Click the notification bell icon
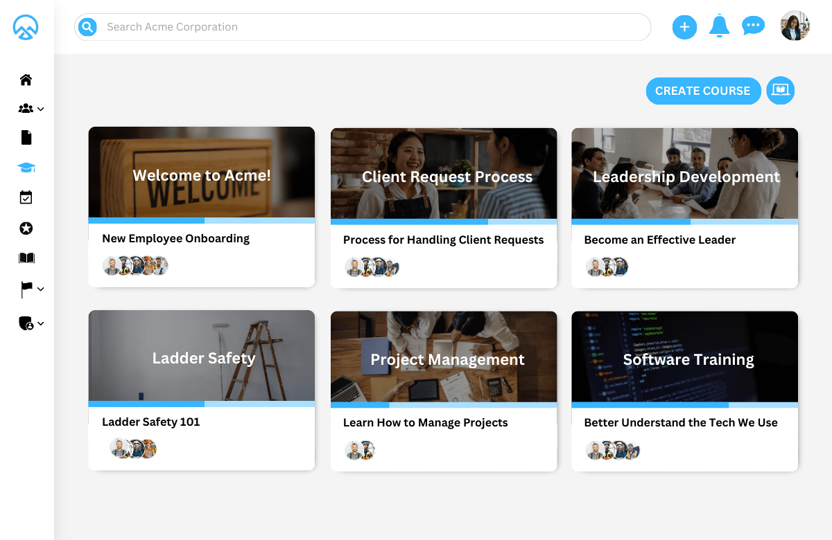Viewport: 832px width, 540px height. 719,26
